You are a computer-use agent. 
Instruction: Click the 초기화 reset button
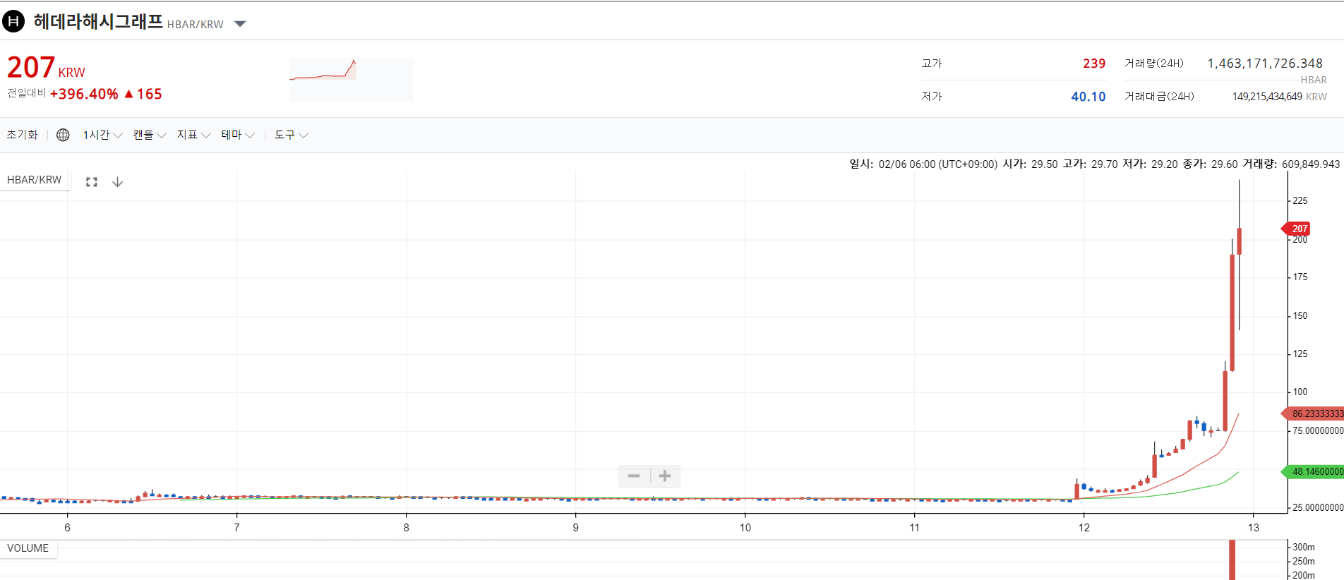click(22, 135)
